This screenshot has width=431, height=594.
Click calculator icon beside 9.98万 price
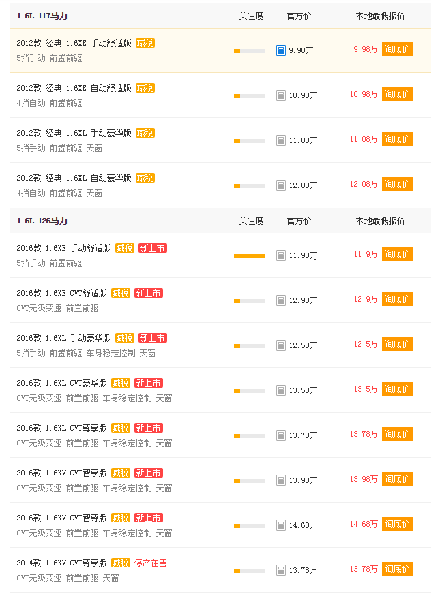(281, 50)
